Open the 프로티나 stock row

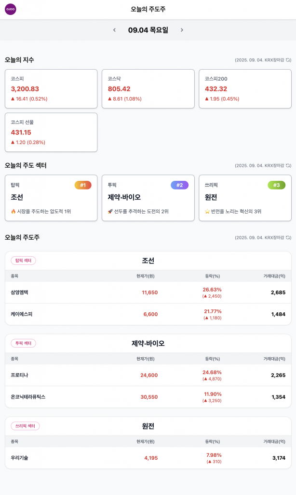[x=148, y=375]
